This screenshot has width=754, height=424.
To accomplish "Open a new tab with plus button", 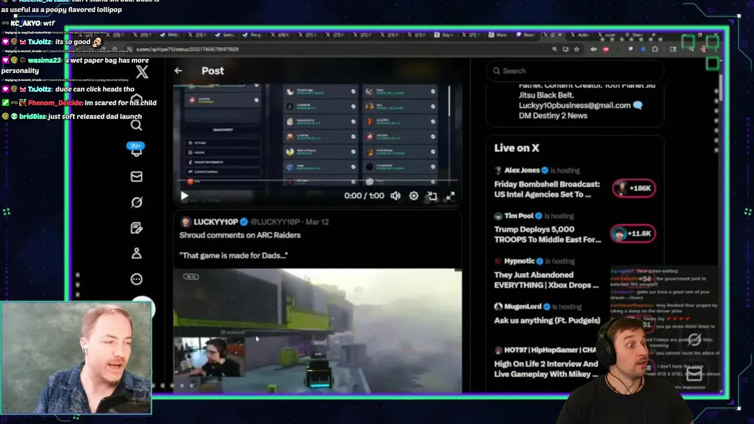I will click(x=654, y=35).
